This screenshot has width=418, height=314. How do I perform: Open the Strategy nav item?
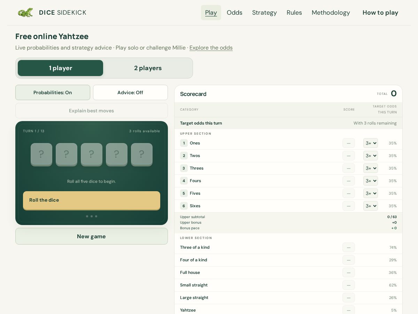click(x=264, y=13)
